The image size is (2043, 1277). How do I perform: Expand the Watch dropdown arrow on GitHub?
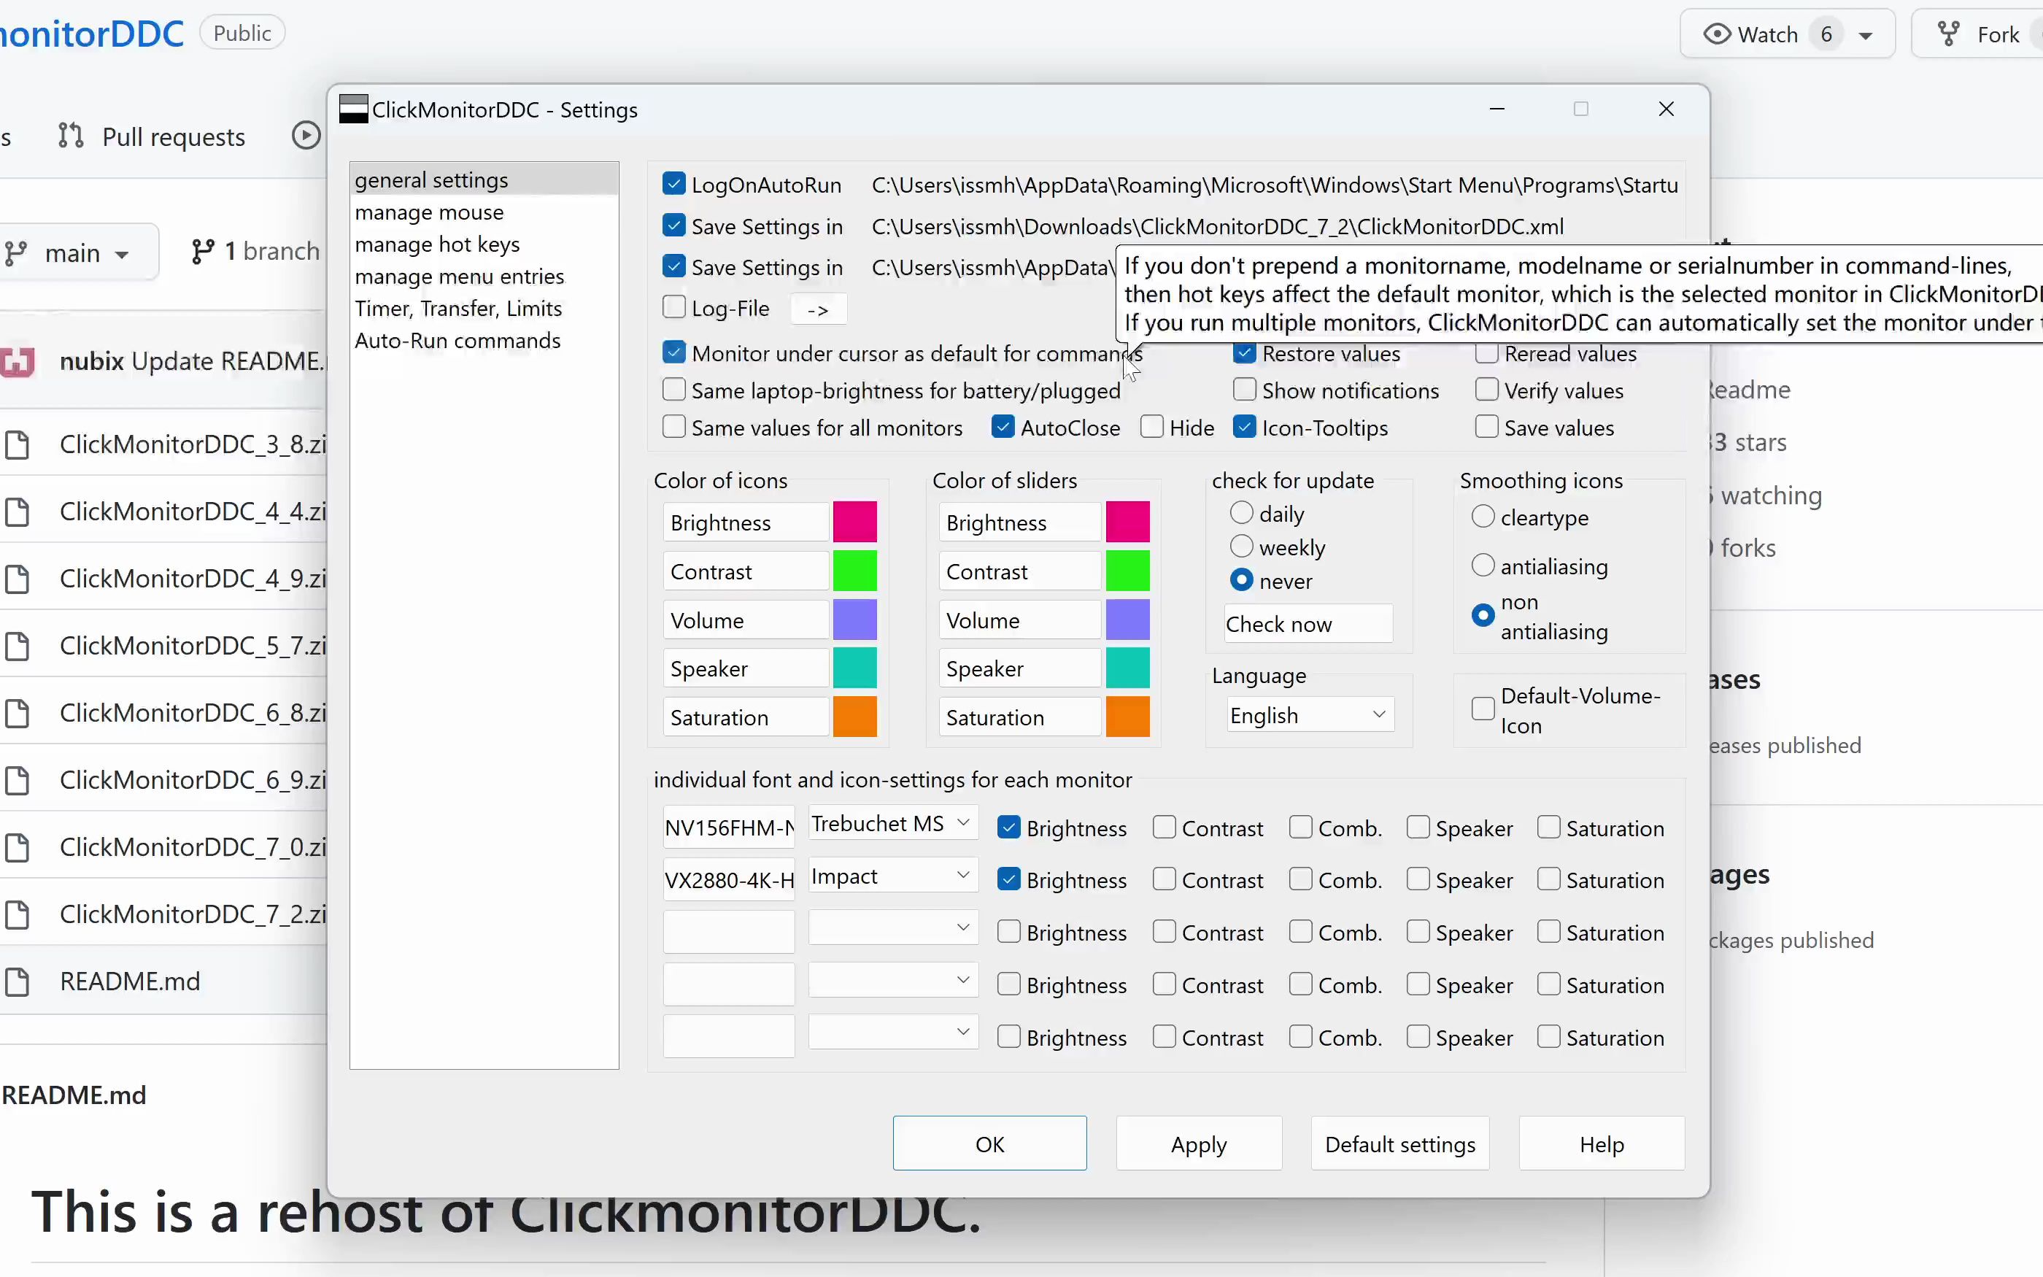(1866, 36)
